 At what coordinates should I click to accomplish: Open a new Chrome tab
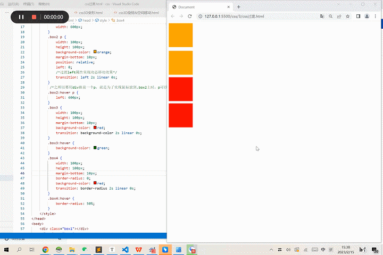239,7
